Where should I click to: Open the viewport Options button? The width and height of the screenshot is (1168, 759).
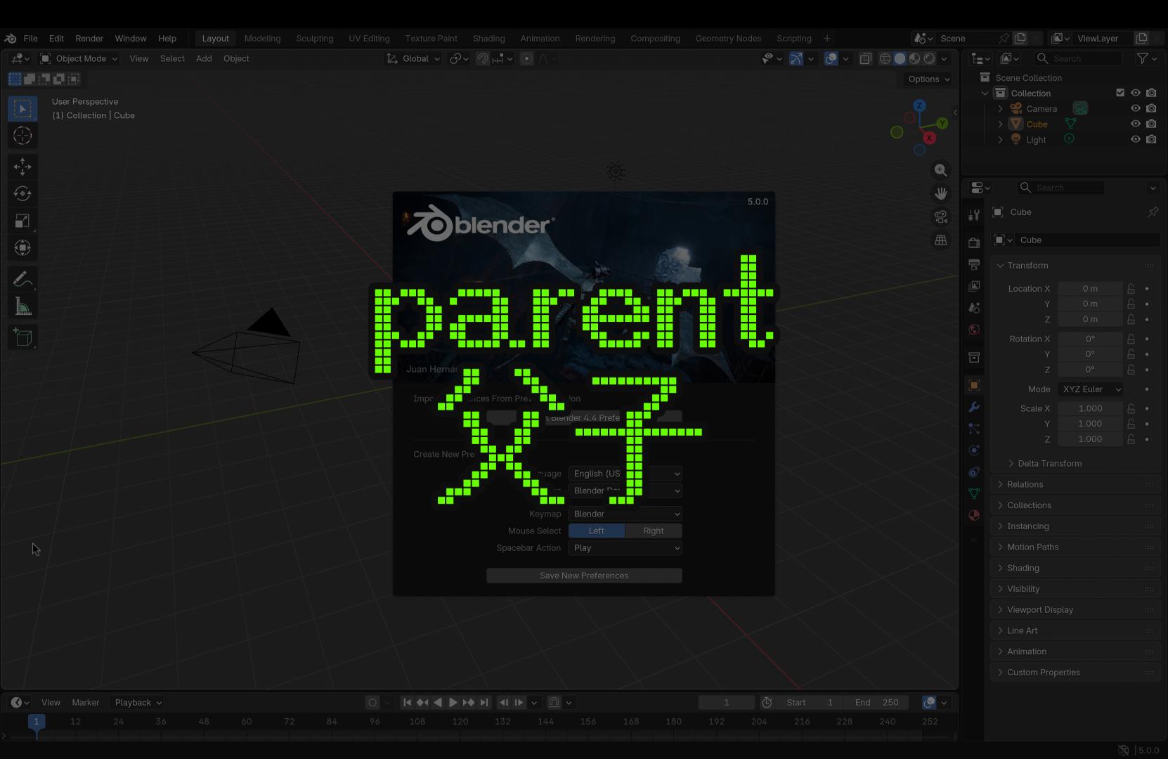[x=928, y=79]
